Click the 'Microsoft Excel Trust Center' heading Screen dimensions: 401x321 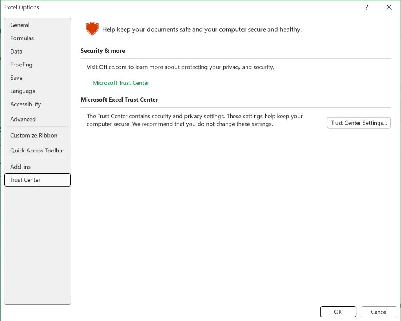[119, 100]
